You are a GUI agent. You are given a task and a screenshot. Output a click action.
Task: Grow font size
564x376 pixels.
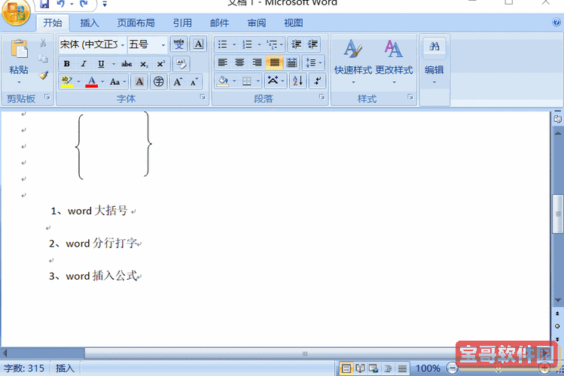coord(178,82)
